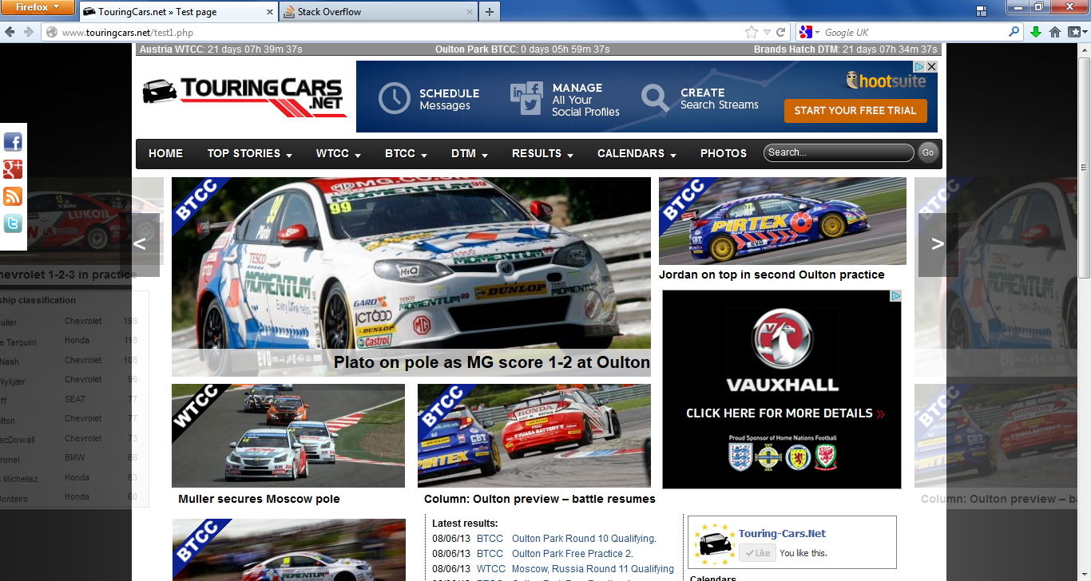The width and height of the screenshot is (1091, 581).
Task: Open Oulton Park Free Practice 2 link
Action: 573,554
